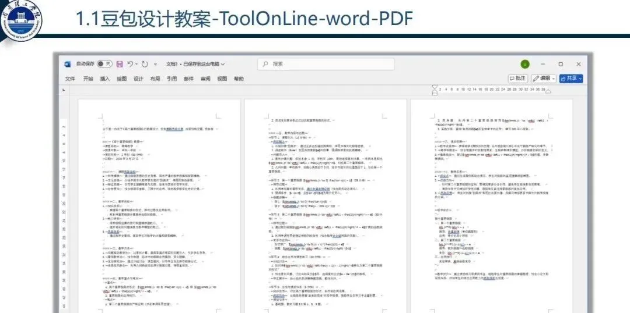Click the Word application icon
630x313 pixels.
[68, 64]
